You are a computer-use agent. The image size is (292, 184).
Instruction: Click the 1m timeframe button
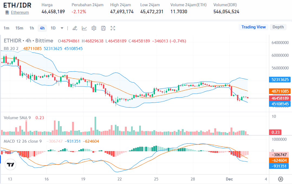coord(7,28)
